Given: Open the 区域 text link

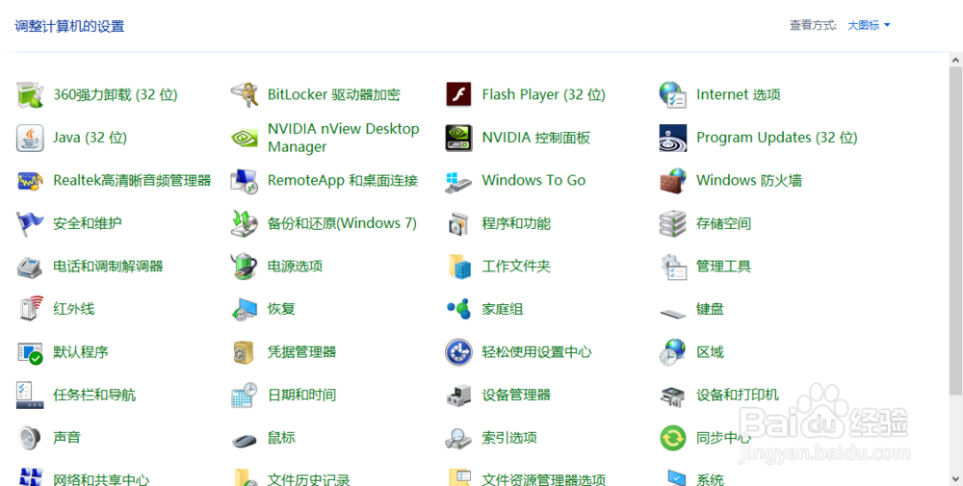Looking at the screenshot, I should (710, 353).
